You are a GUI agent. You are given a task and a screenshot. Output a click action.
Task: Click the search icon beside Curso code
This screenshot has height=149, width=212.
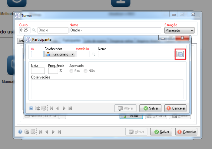tap(34, 30)
